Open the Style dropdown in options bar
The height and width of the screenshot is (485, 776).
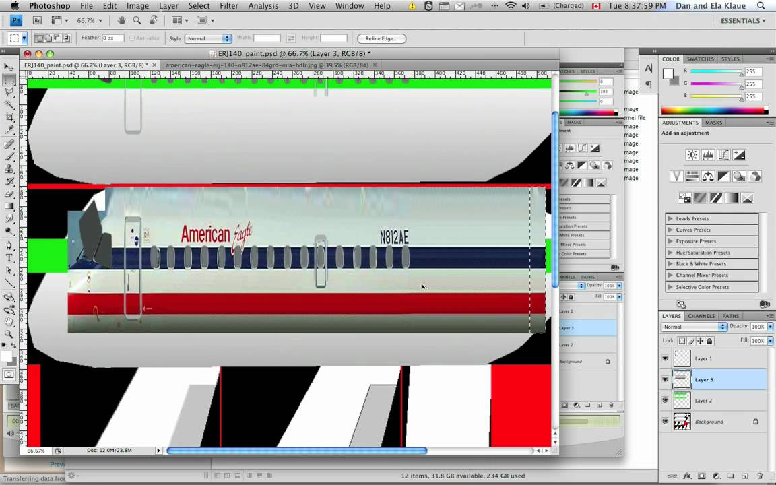click(x=208, y=38)
